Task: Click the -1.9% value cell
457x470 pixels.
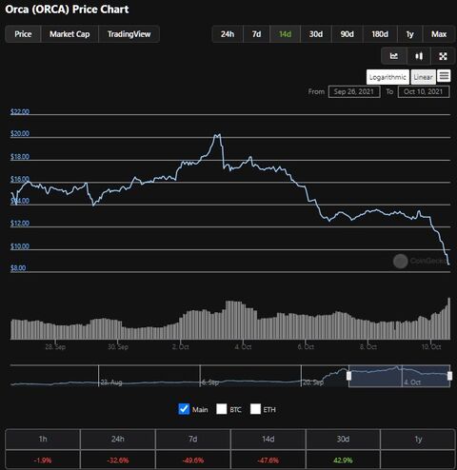Action: [43, 460]
